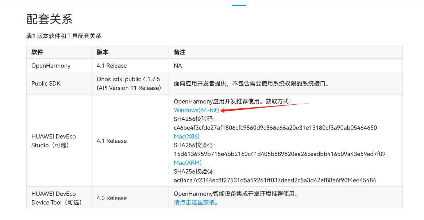Click the 面向应用开发者提供 remark text
Viewport: 424px width, 220px height.
tap(252, 84)
